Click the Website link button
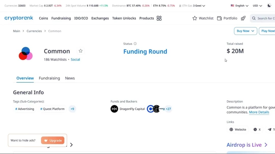The image size is (275, 154). (x=238, y=129)
